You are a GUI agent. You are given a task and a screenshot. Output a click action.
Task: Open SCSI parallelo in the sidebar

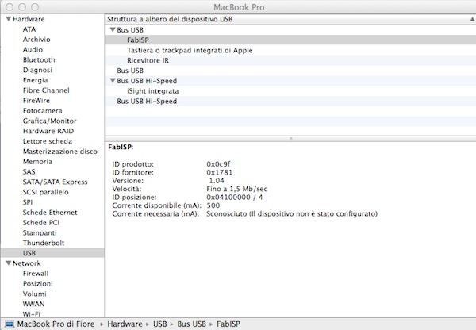click(45, 192)
